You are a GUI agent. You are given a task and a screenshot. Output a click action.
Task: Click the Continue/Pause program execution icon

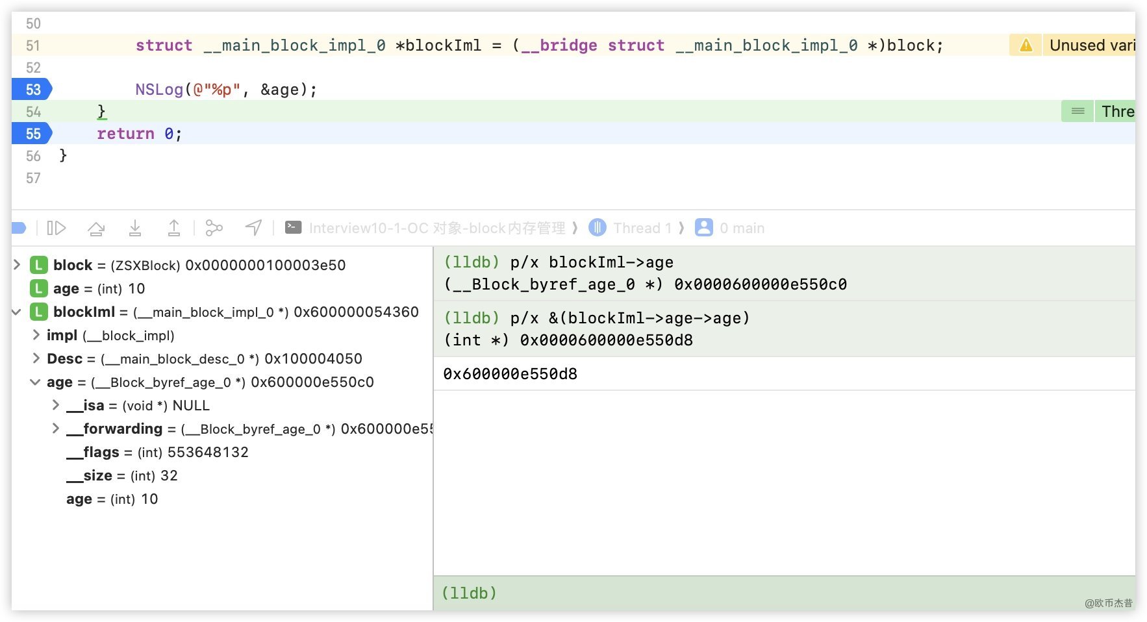pos(57,228)
